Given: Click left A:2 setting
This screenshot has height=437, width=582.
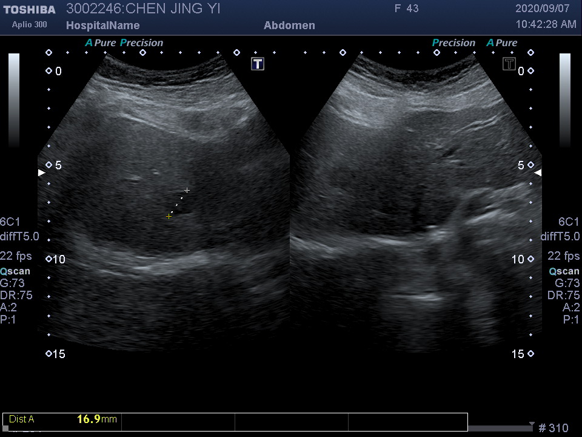Looking at the screenshot, I should coord(8,307).
